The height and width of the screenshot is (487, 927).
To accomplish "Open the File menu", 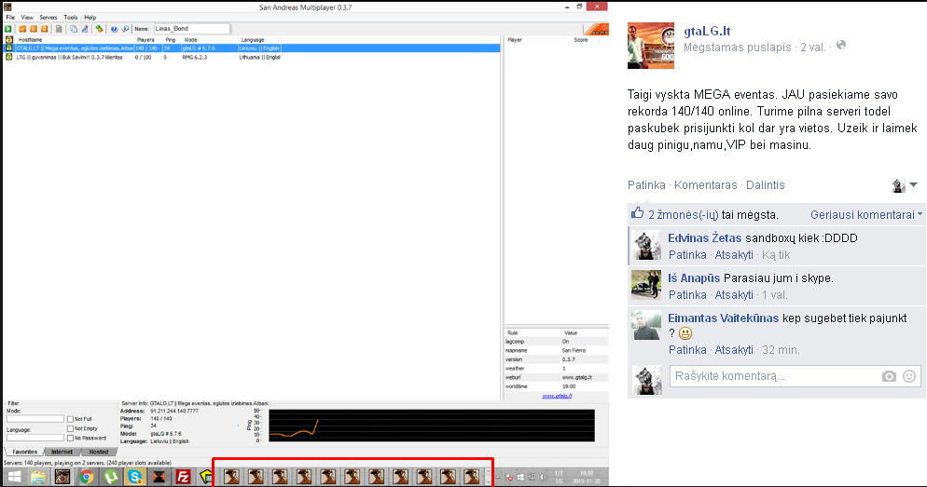I will coord(10,18).
